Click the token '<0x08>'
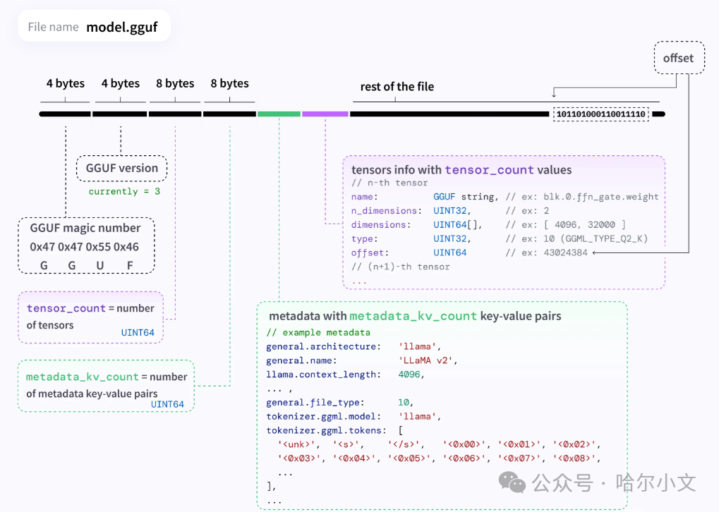Image resolution: width=719 pixels, height=512 pixels. 574,458
